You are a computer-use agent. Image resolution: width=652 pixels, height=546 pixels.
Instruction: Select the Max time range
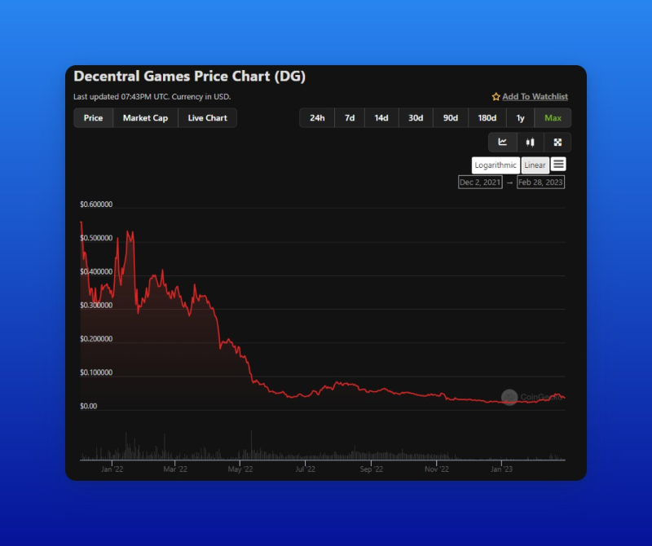(553, 118)
